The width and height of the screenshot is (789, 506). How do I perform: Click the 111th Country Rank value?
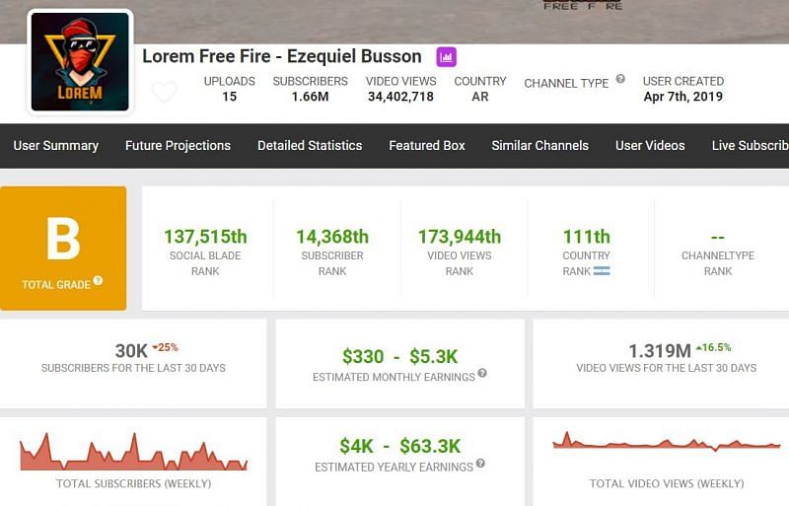click(587, 237)
